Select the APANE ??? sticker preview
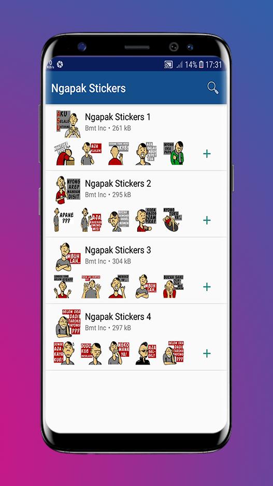The width and height of the screenshot is (273, 486). pyautogui.click(x=63, y=220)
